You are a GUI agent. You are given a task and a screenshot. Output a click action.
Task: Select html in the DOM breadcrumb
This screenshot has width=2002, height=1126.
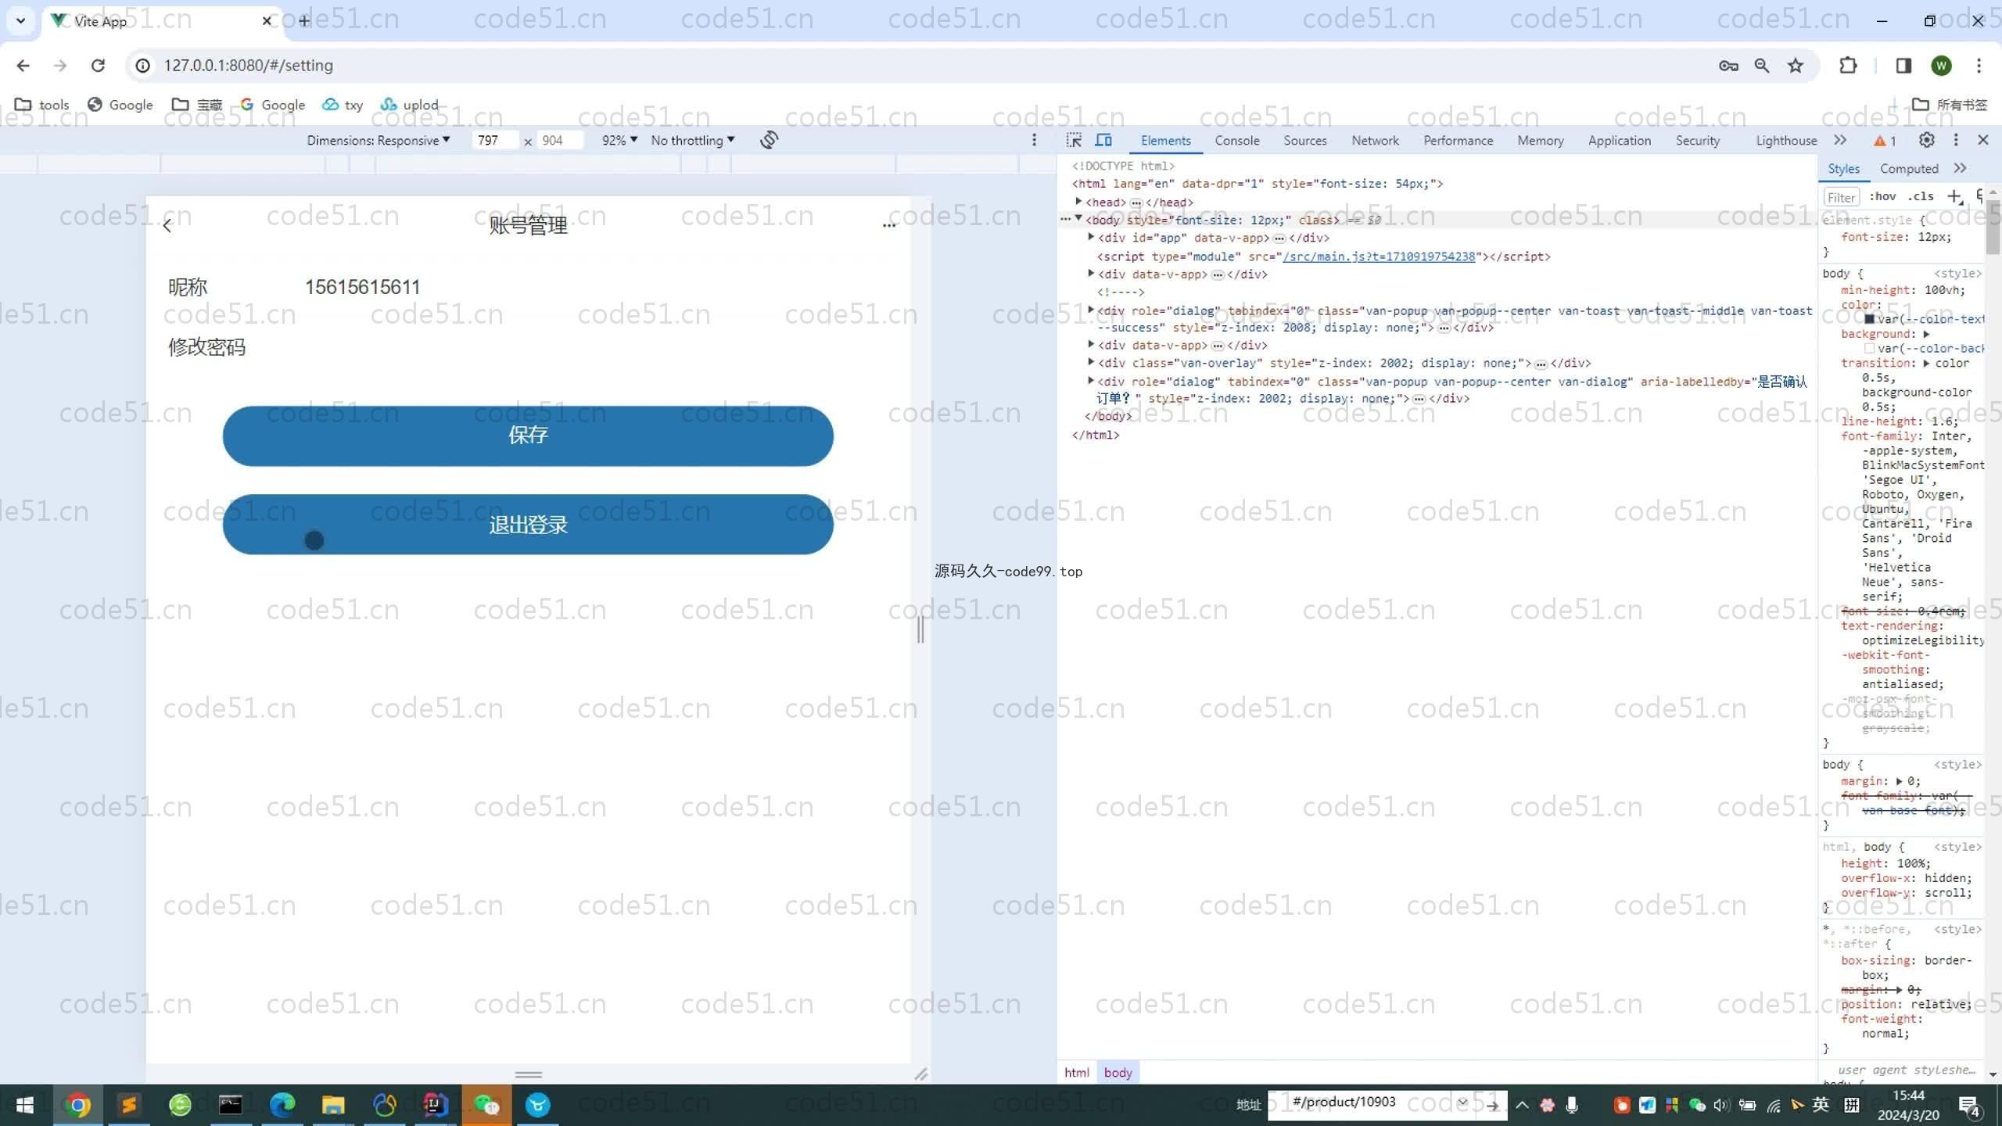click(1076, 1073)
